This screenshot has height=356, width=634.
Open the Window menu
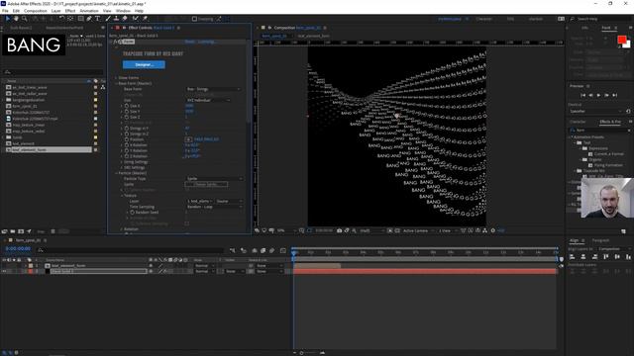click(x=123, y=11)
